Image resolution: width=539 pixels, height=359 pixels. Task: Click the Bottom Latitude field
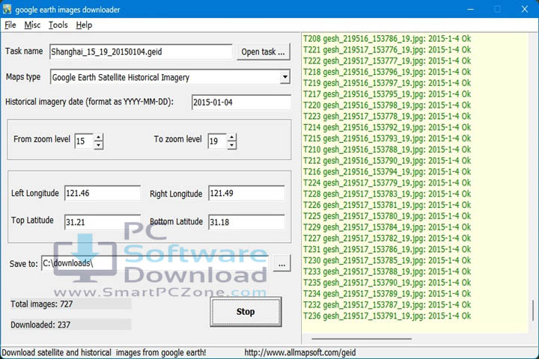[246, 222]
